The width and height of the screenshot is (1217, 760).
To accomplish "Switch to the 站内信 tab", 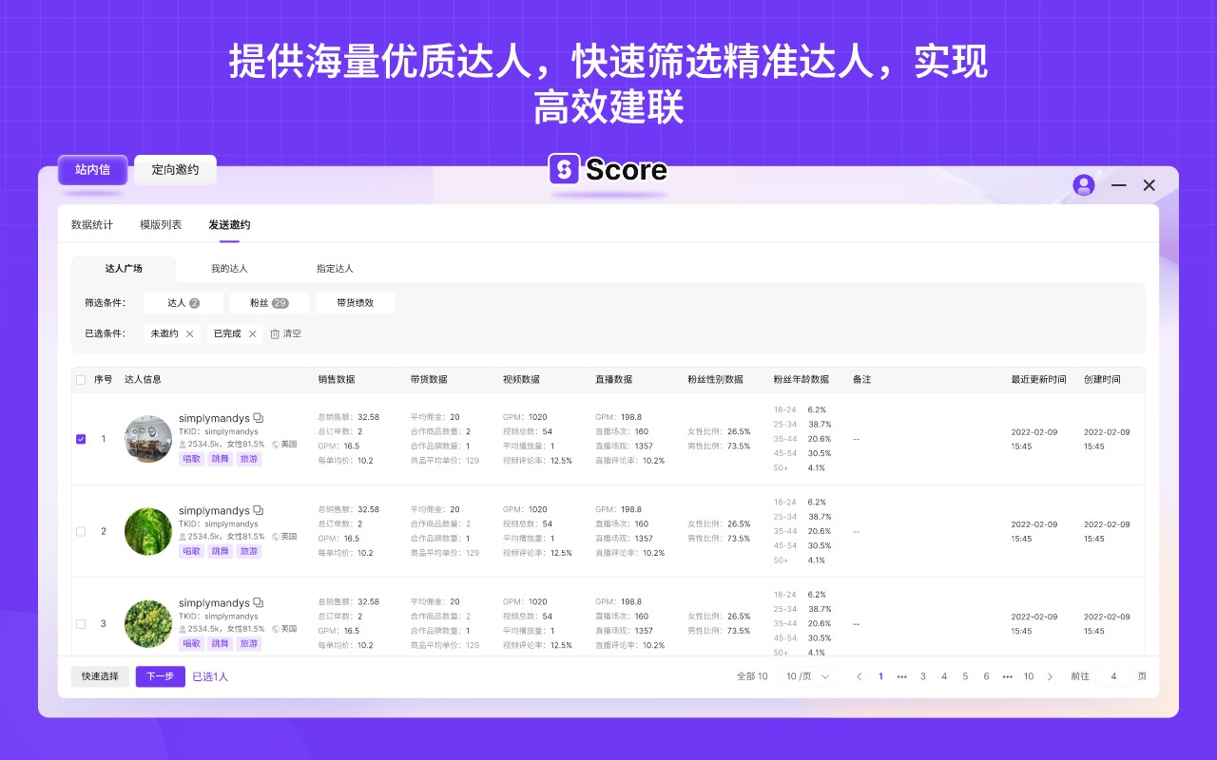I will tap(92, 170).
